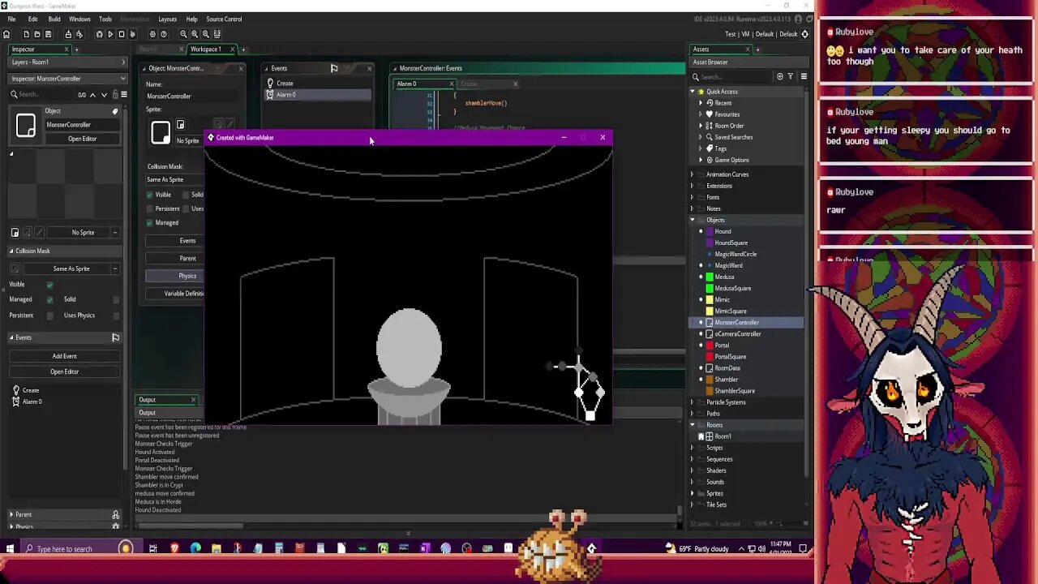The height and width of the screenshot is (584, 1038).
Task: Click the flag icon in the Events window header
Action: (x=334, y=68)
